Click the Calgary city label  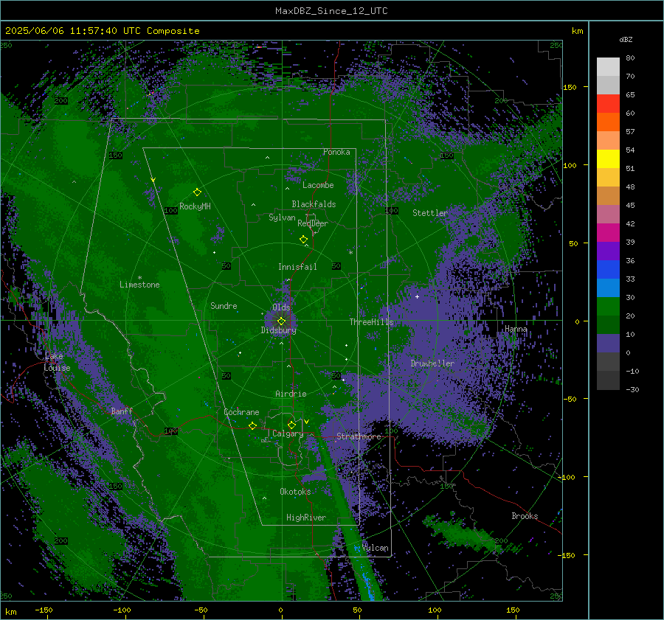pos(288,433)
